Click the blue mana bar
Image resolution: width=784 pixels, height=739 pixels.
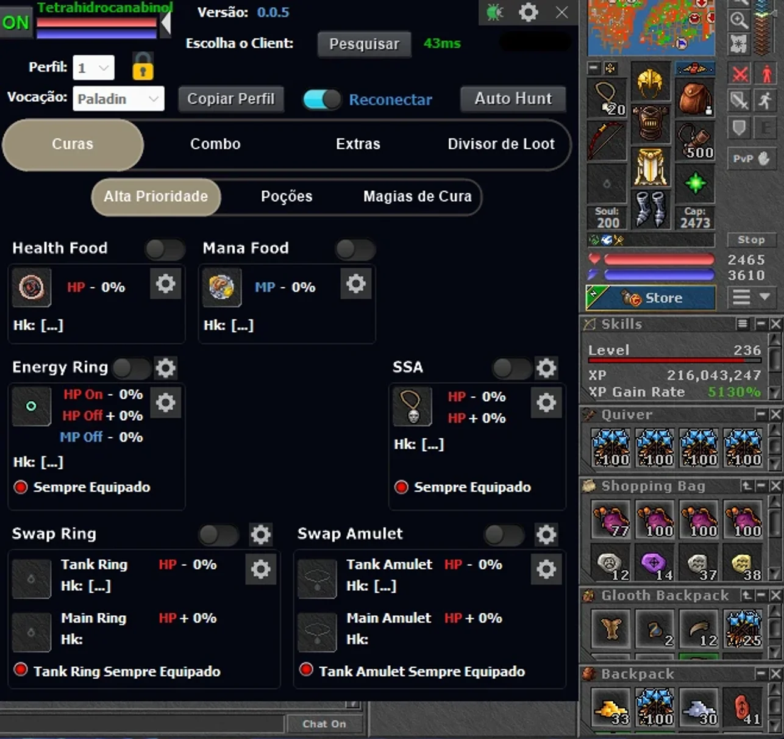[x=658, y=275]
